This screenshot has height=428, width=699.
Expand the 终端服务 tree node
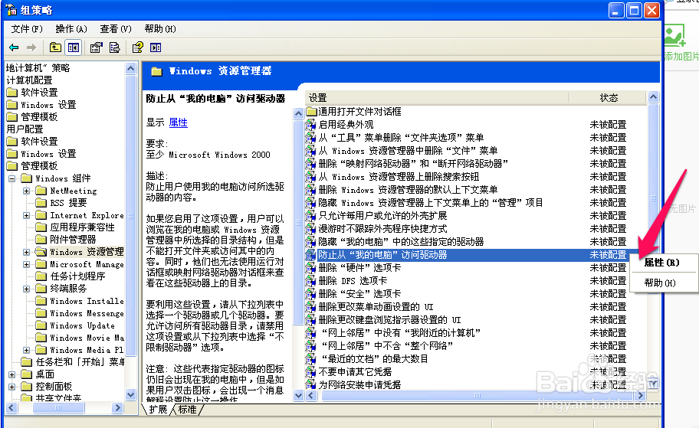pyautogui.click(x=26, y=289)
